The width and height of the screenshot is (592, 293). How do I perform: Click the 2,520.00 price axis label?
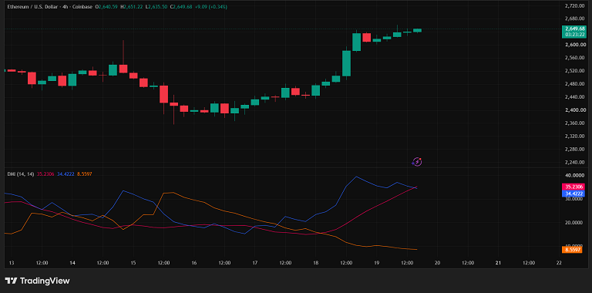(x=573, y=71)
